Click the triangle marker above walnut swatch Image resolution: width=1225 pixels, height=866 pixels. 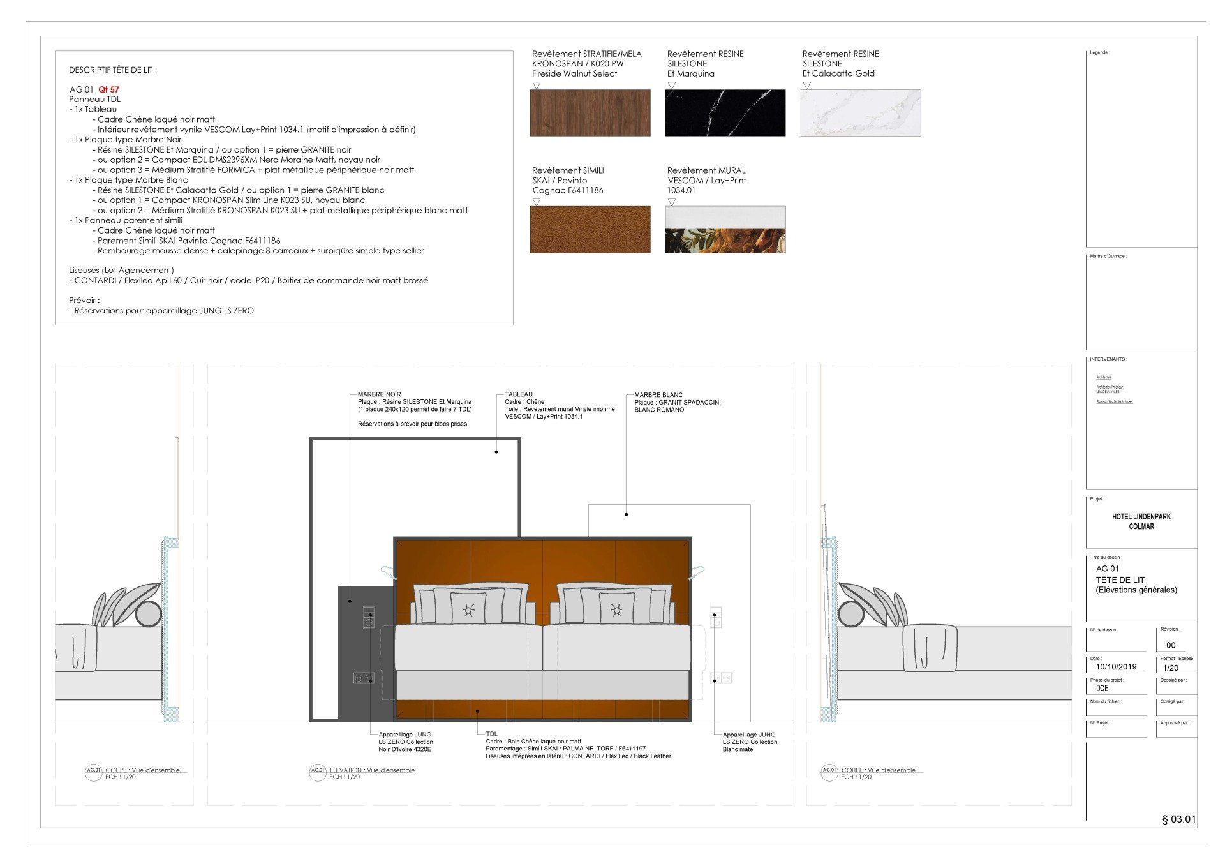tap(537, 86)
